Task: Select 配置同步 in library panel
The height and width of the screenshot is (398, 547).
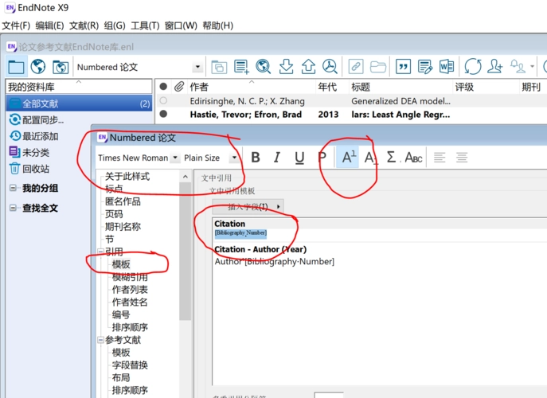Action: pyautogui.click(x=43, y=120)
